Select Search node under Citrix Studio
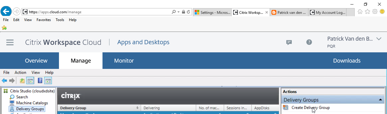387x114 pixels. pyautogui.click(x=22, y=97)
